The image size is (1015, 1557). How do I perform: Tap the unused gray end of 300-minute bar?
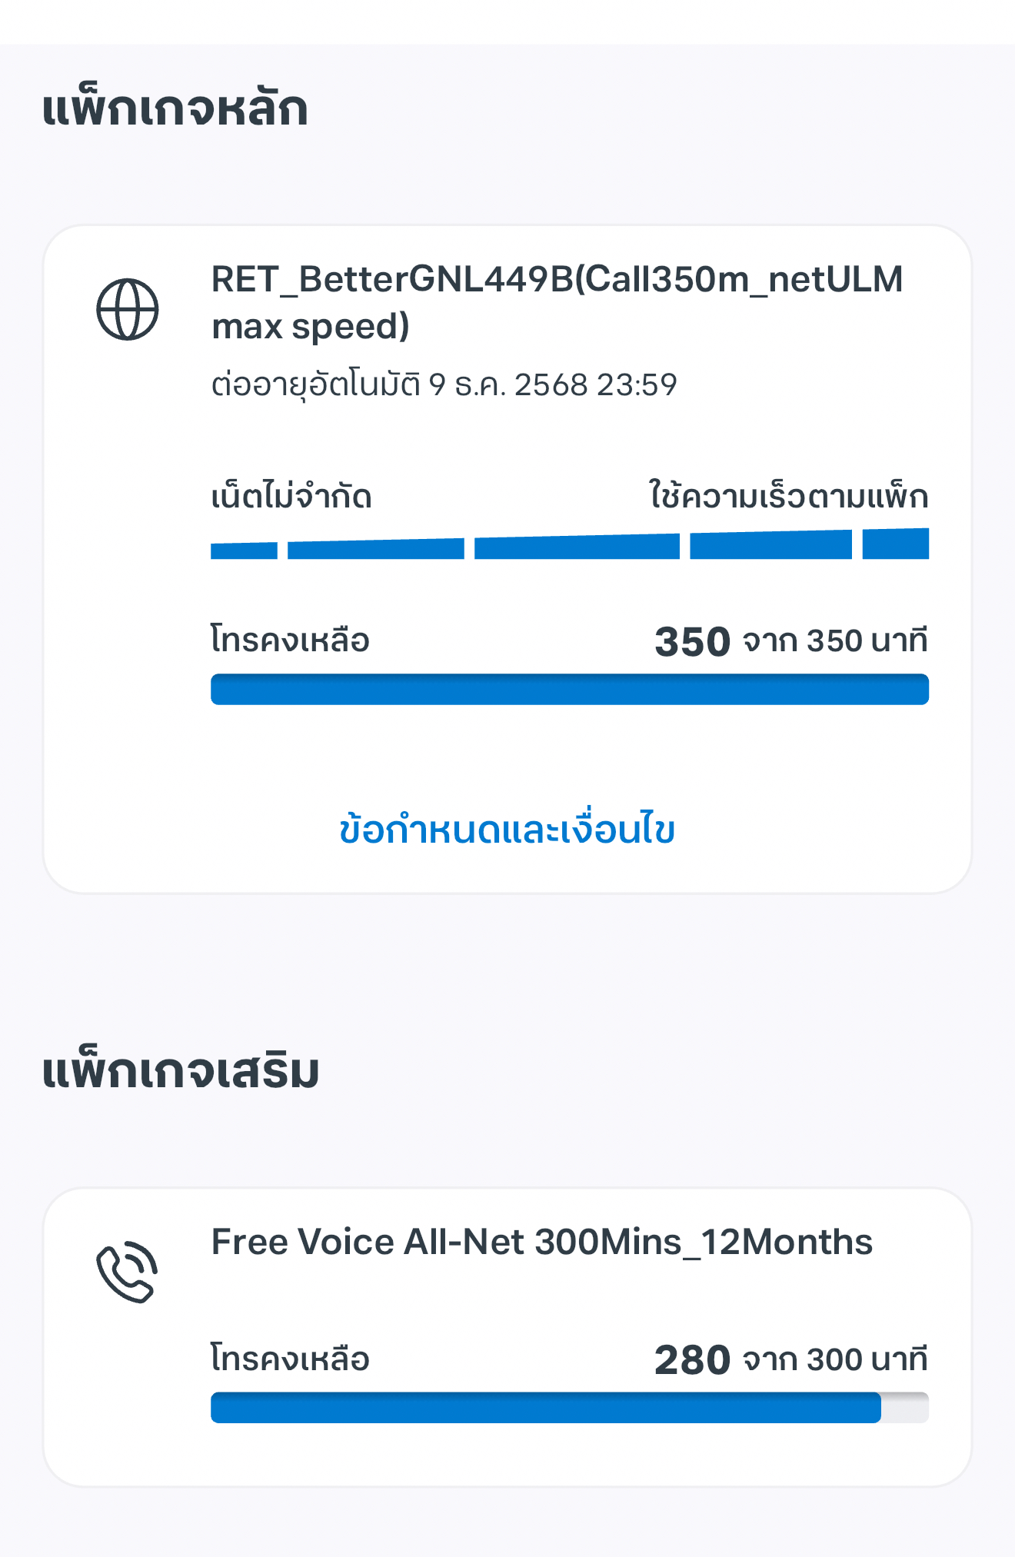(905, 1407)
